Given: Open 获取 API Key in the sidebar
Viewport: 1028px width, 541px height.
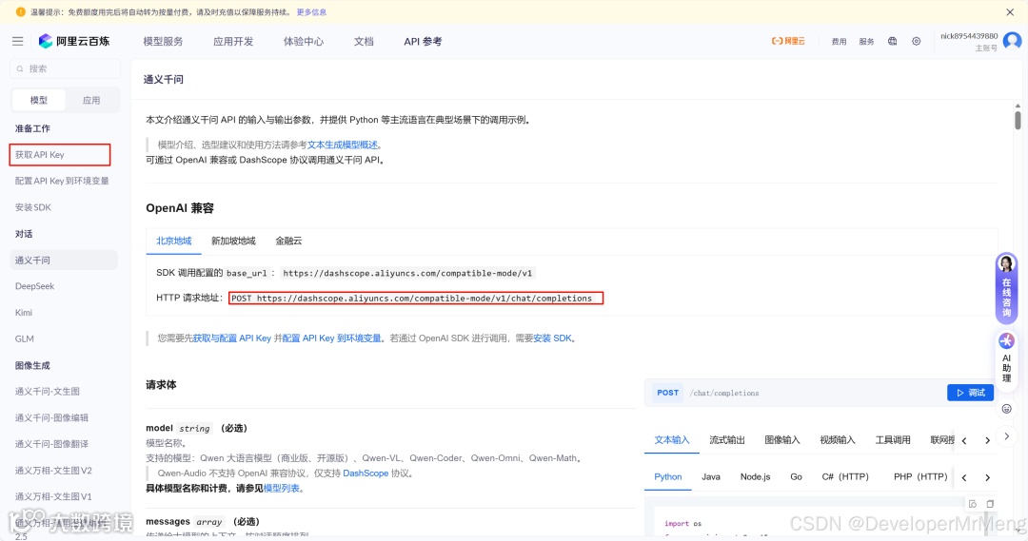Looking at the screenshot, I should click(60, 155).
